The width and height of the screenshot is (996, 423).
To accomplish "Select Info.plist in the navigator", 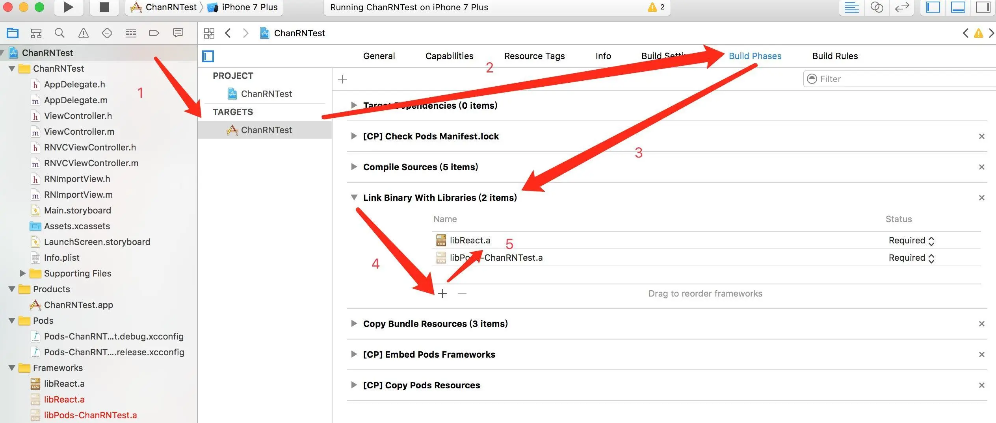I will [62, 258].
